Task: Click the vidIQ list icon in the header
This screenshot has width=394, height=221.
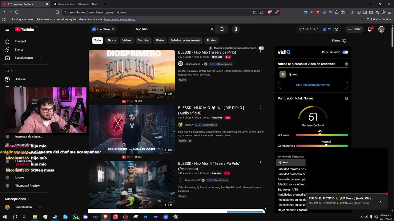Action: click(x=329, y=29)
